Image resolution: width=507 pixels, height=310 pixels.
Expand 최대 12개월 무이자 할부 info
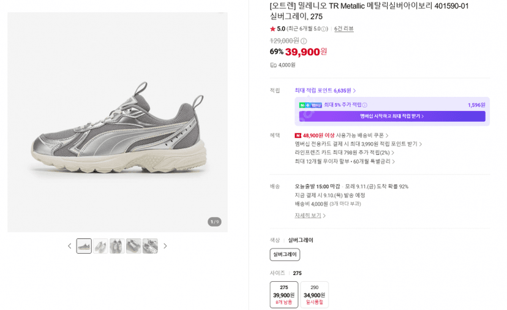345,161
